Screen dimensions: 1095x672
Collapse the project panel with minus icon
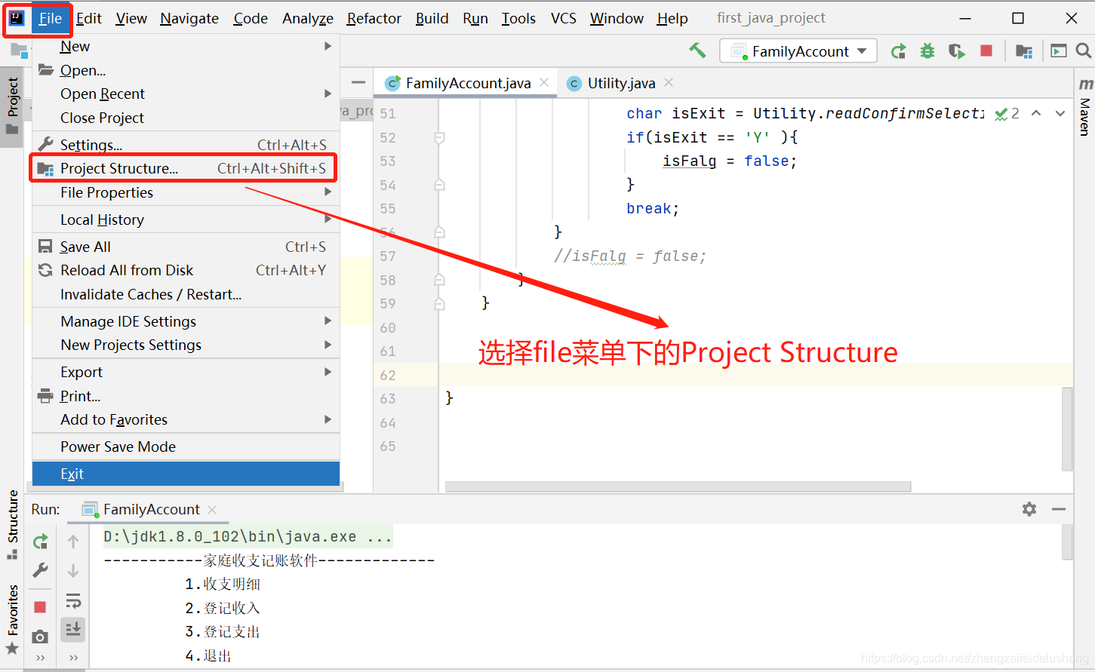(358, 82)
